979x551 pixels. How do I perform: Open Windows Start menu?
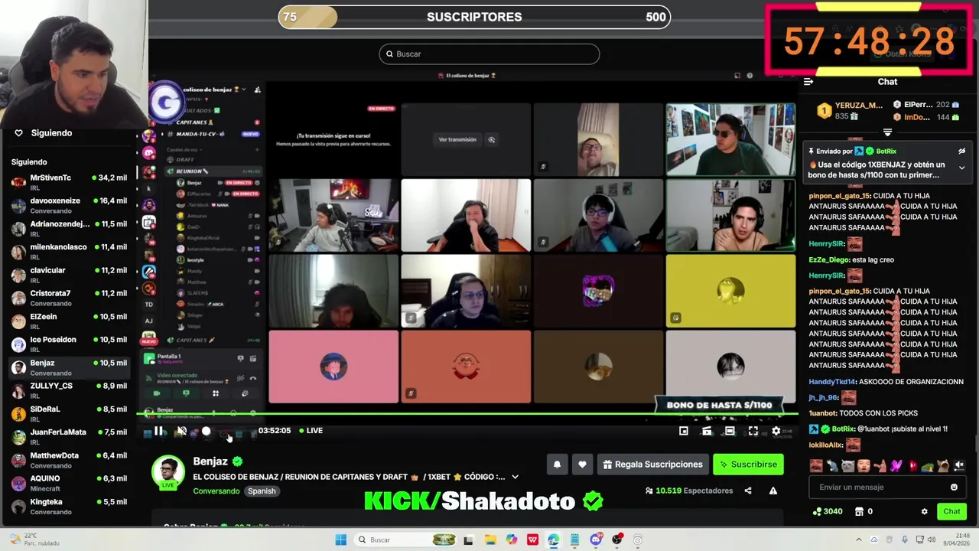click(x=340, y=540)
